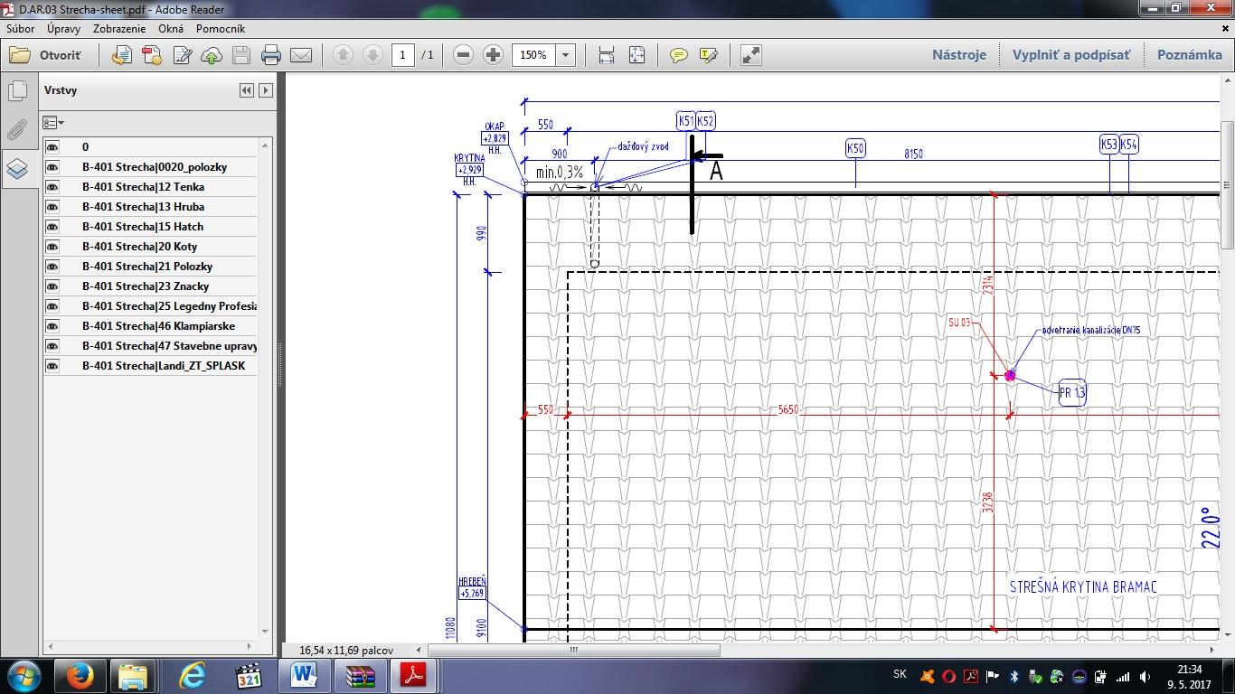Hide the B-401 Strecha|20 Koty layer

click(x=52, y=247)
